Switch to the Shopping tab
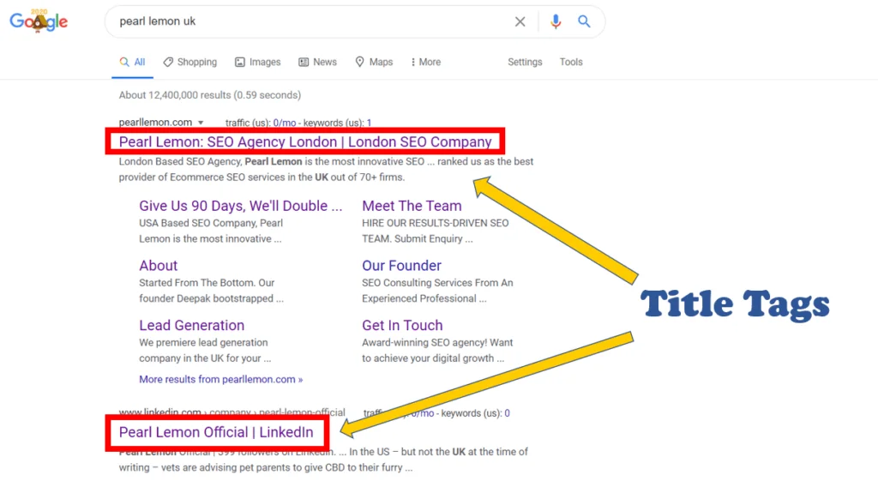878x487 pixels. pos(189,62)
